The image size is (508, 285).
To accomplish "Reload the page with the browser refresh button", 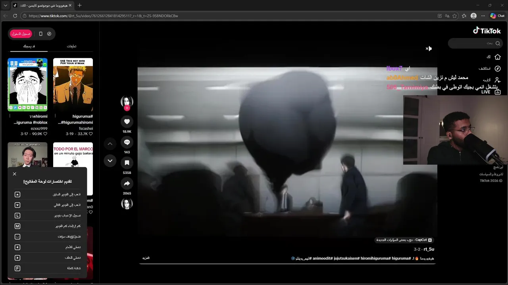I will point(15,16).
